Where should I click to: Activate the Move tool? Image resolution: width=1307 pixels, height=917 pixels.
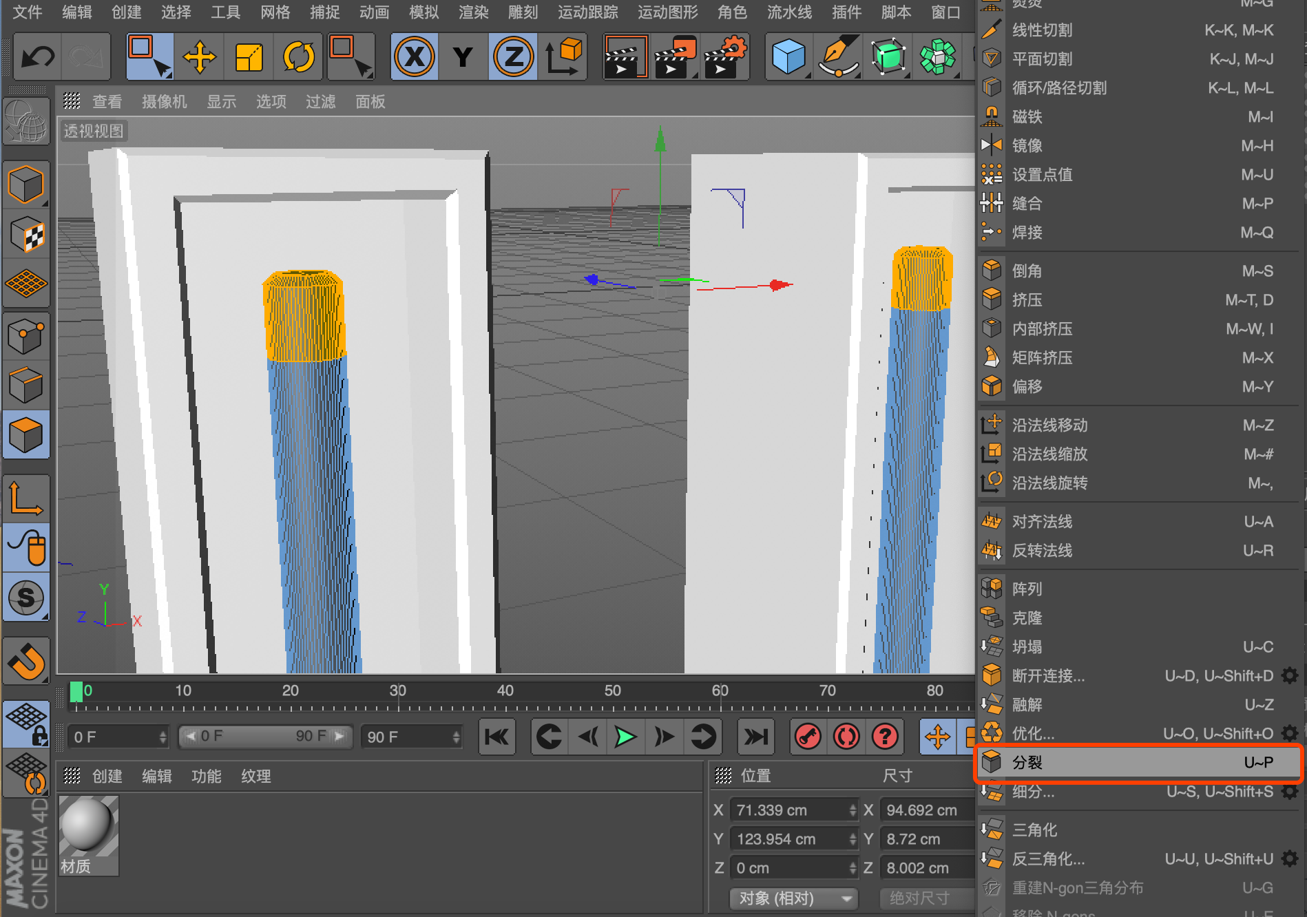click(199, 56)
